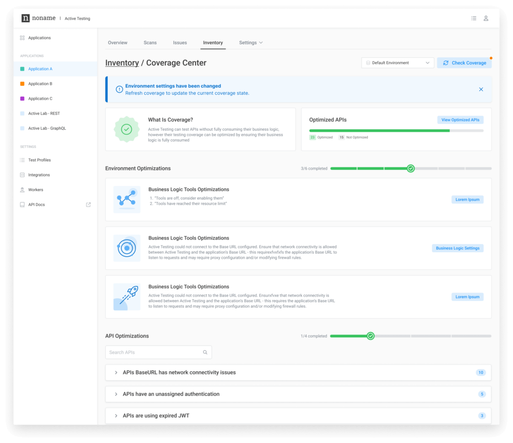This screenshot has height=443, width=513.
Task: Expand APIs are using expired JWT row
Action: pyautogui.click(x=116, y=415)
